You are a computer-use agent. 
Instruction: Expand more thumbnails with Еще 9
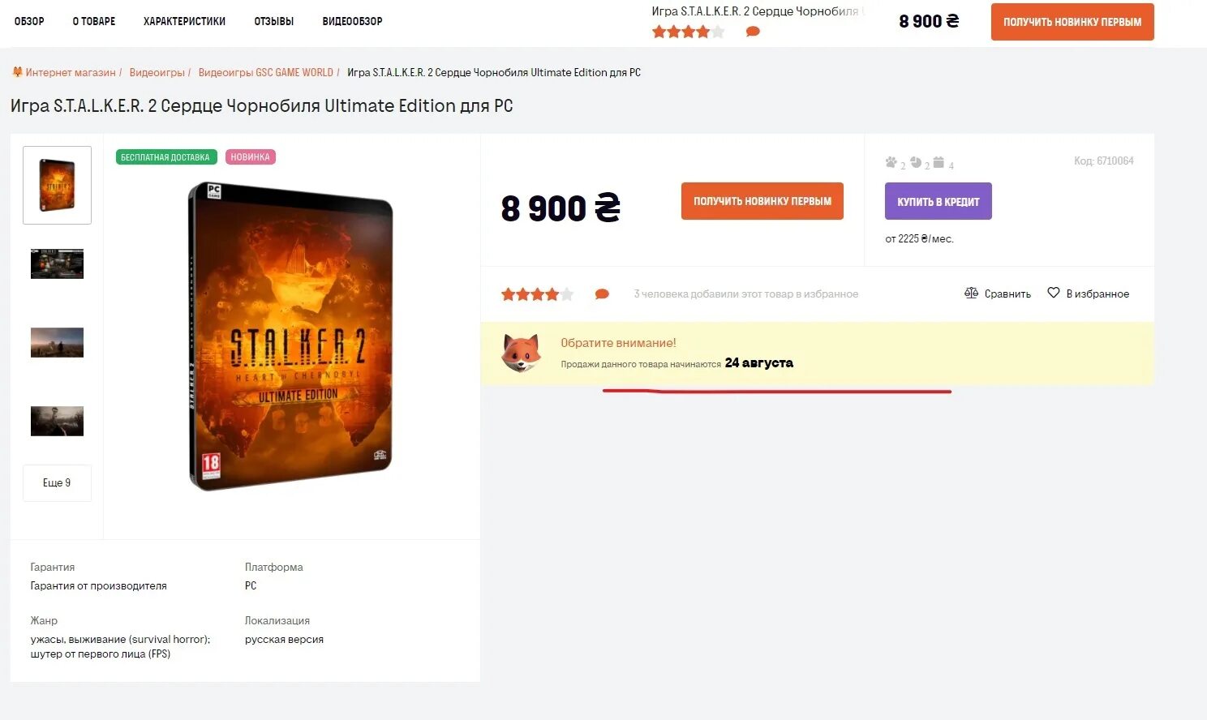pyautogui.click(x=57, y=482)
